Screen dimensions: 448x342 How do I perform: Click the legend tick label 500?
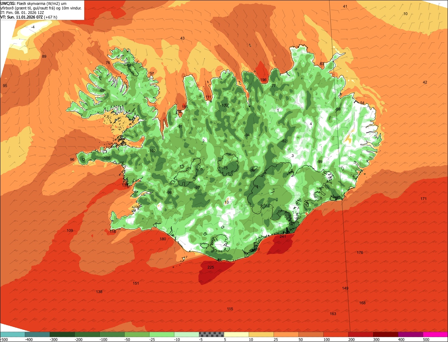(x=426, y=340)
